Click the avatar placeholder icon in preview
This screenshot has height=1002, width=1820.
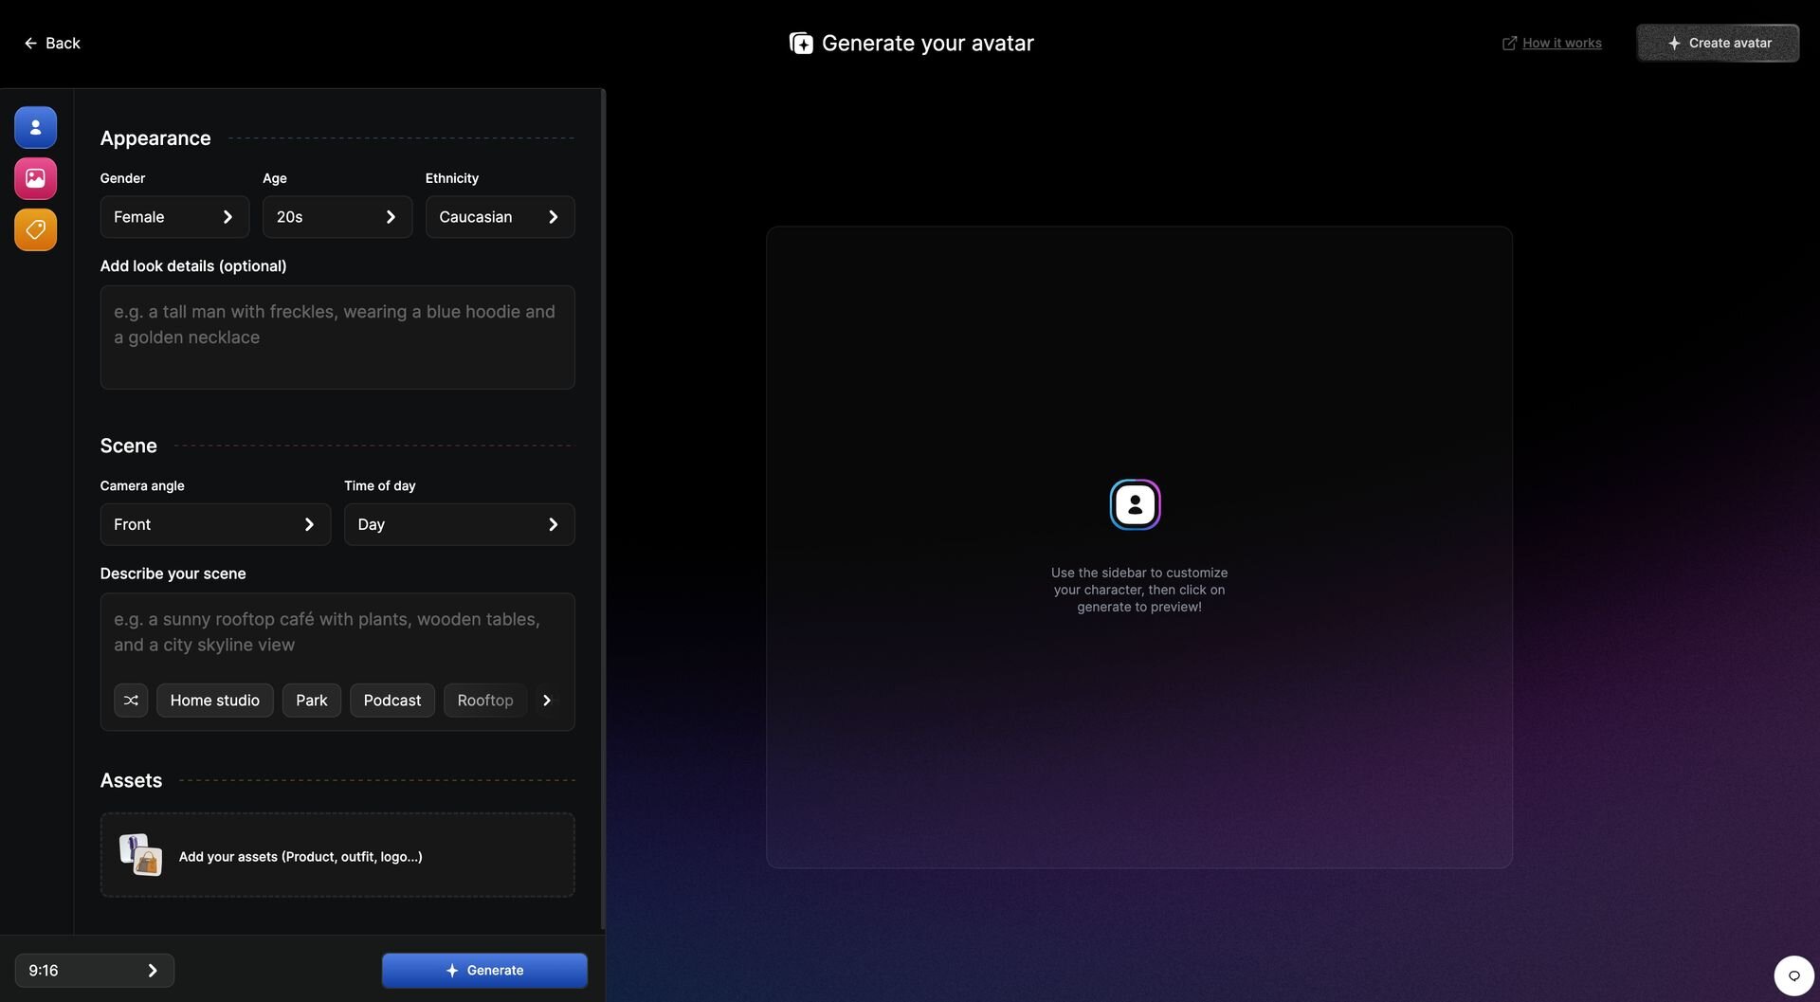click(1135, 504)
